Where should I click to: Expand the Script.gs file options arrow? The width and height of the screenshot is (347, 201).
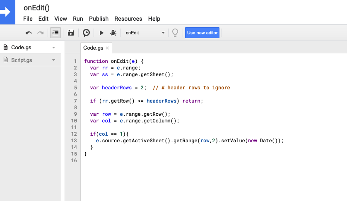[53, 60]
